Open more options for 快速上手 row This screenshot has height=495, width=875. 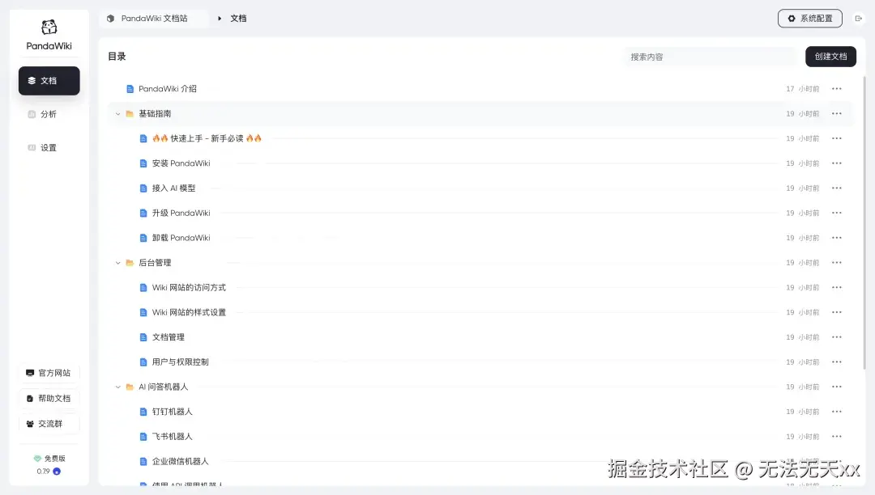point(836,138)
